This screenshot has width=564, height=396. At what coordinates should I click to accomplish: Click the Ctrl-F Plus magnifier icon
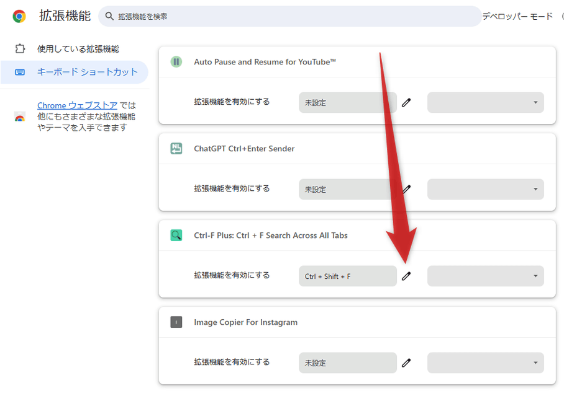point(176,235)
